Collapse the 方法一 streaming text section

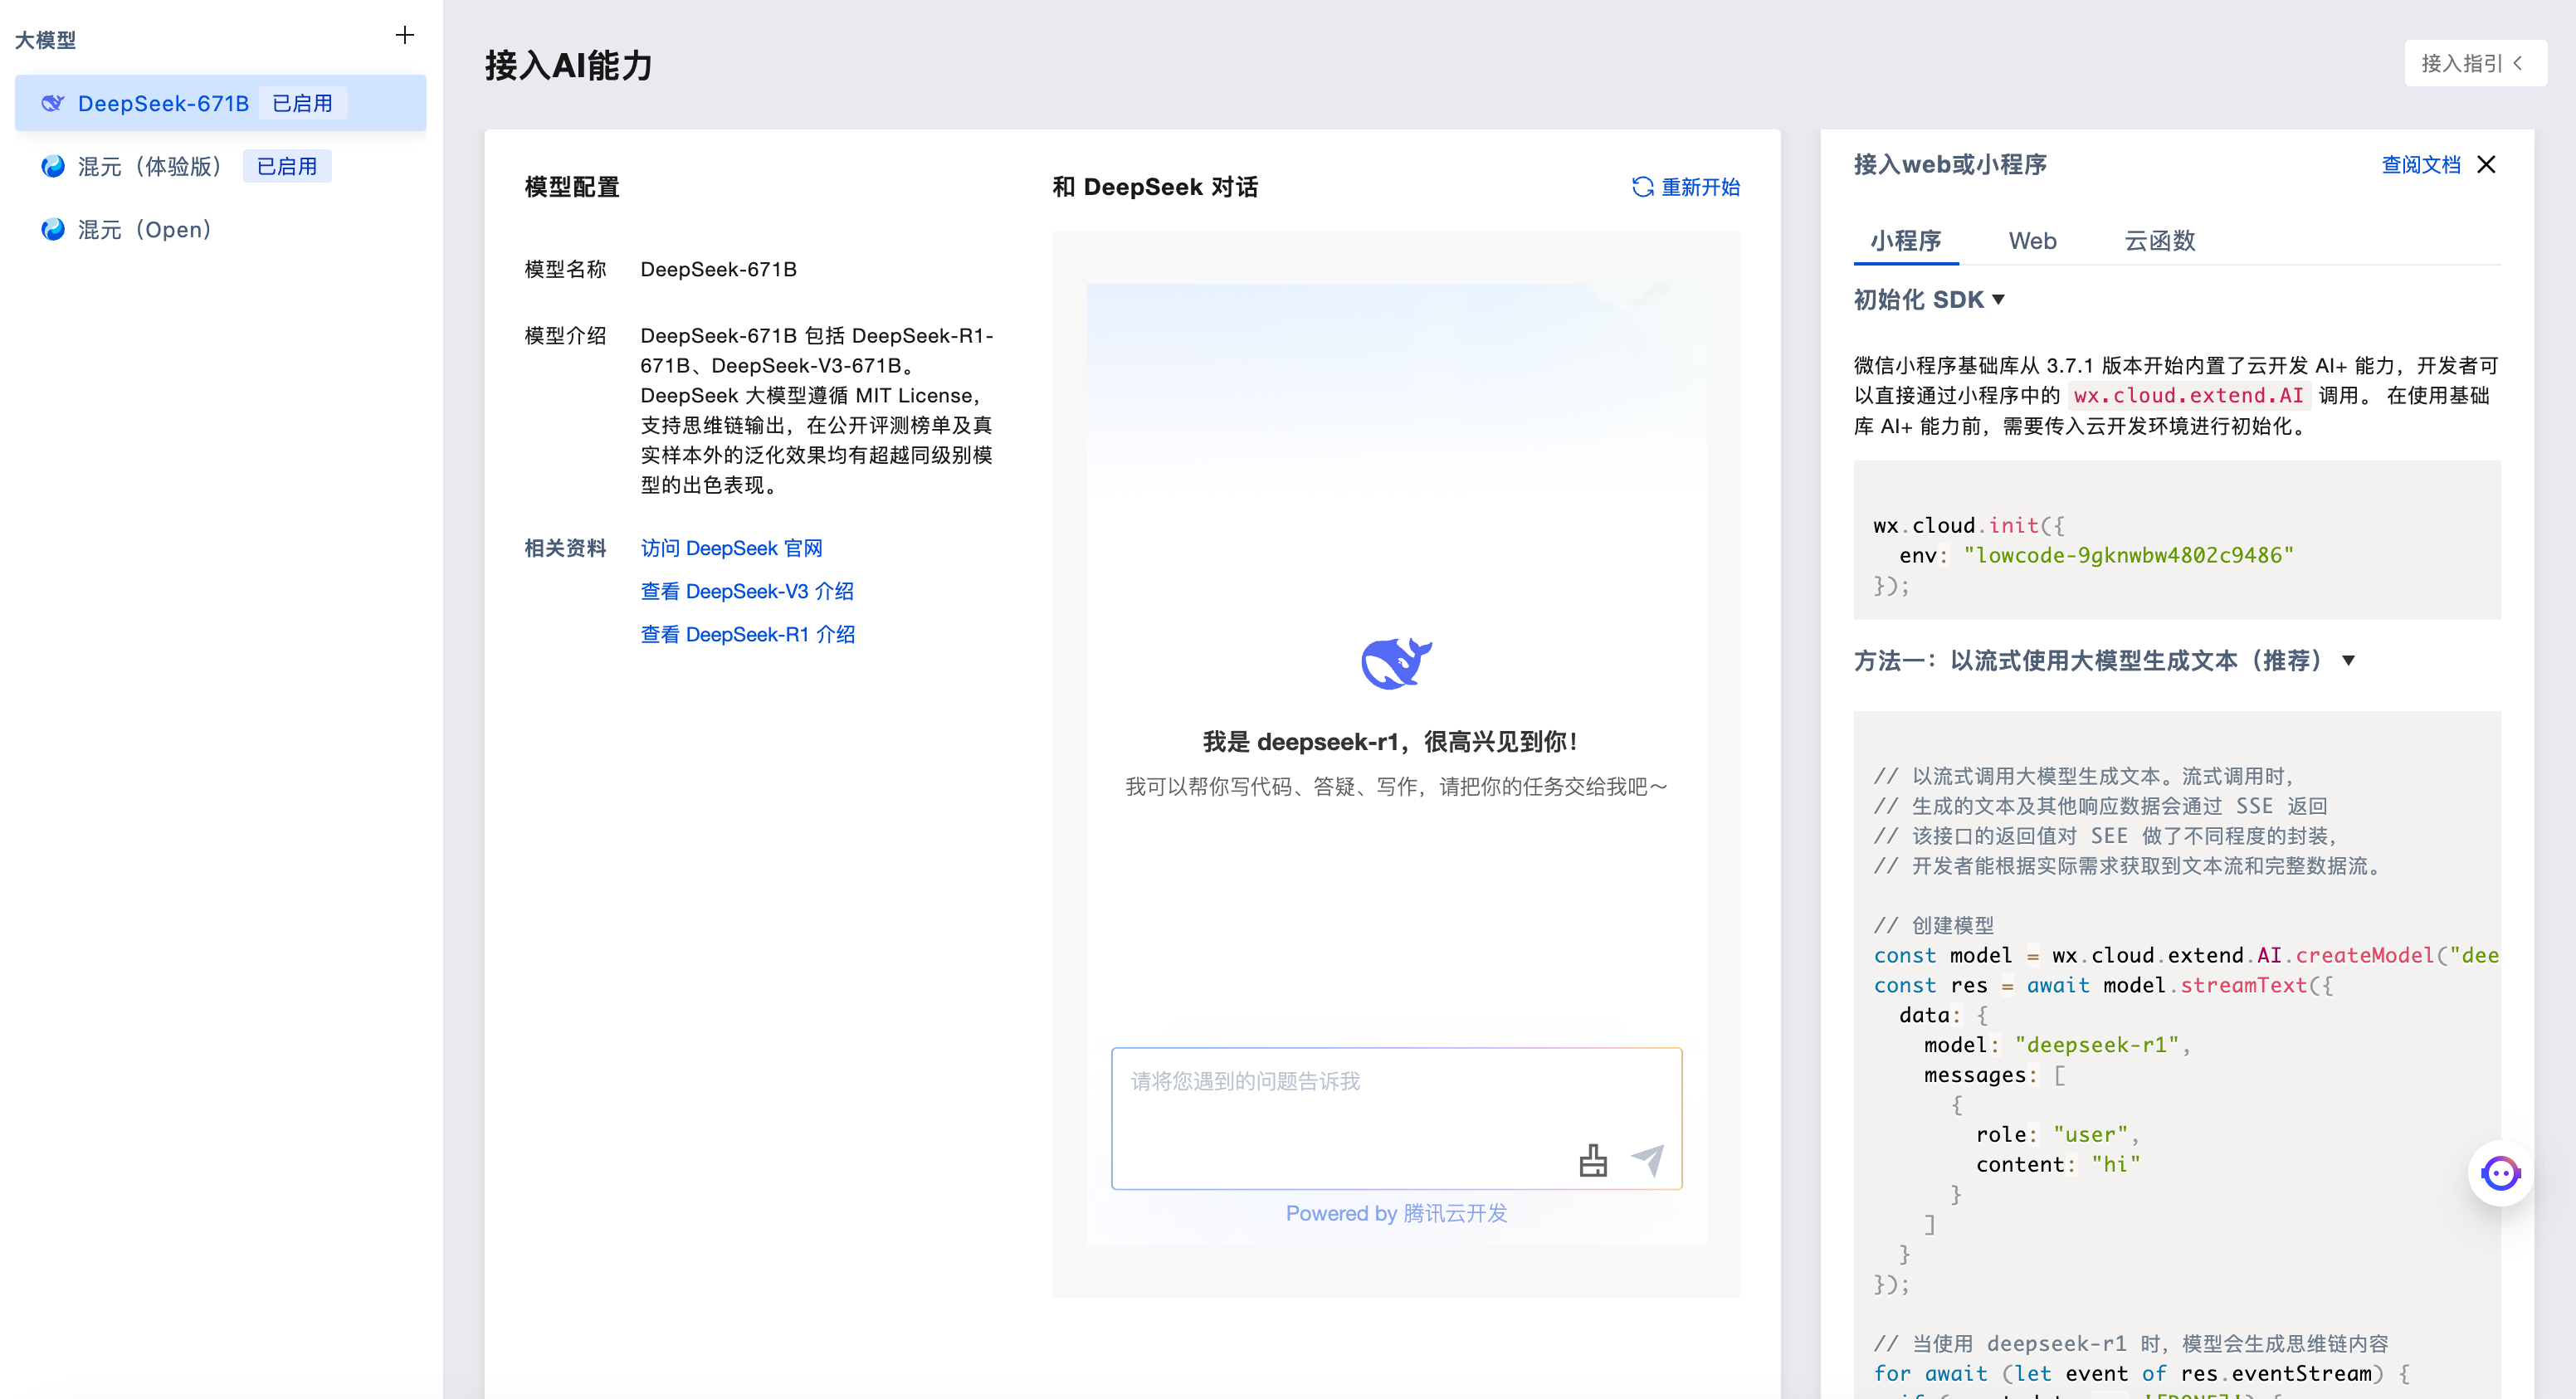click(2349, 660)
